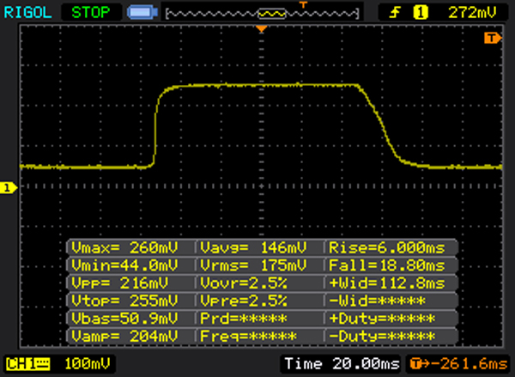The height and width of the screenshot is (377, 515).
Task: Click the Fall=18.80ms measurement
Action: (387, 265)
